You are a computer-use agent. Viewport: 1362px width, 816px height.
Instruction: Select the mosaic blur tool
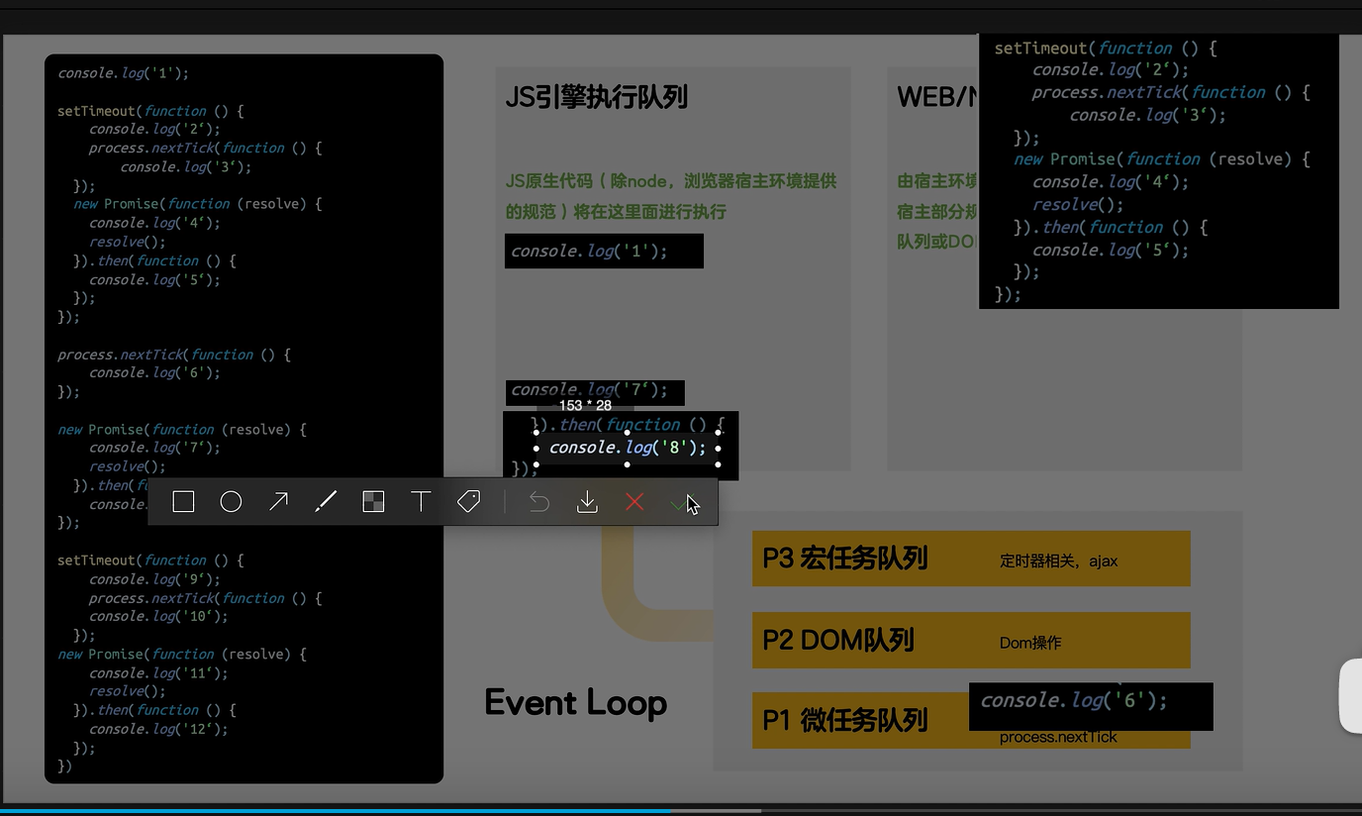point(373,502)
